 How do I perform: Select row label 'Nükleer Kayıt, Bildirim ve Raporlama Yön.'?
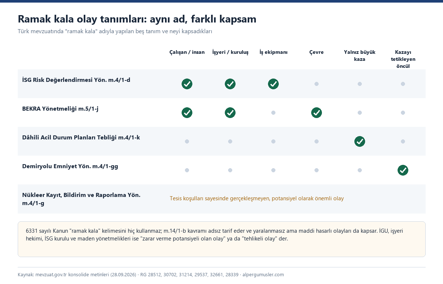[x=81, y=195]
